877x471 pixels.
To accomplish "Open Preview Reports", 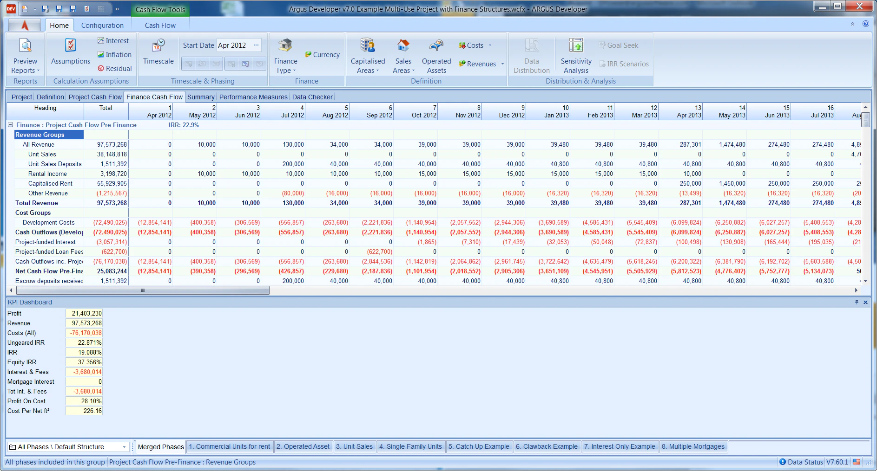I will (25, 55).
